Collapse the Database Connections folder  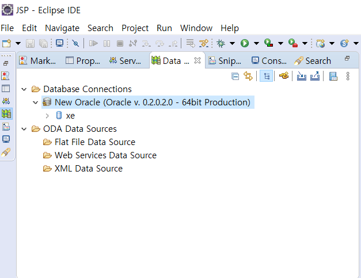pos(24,89)
